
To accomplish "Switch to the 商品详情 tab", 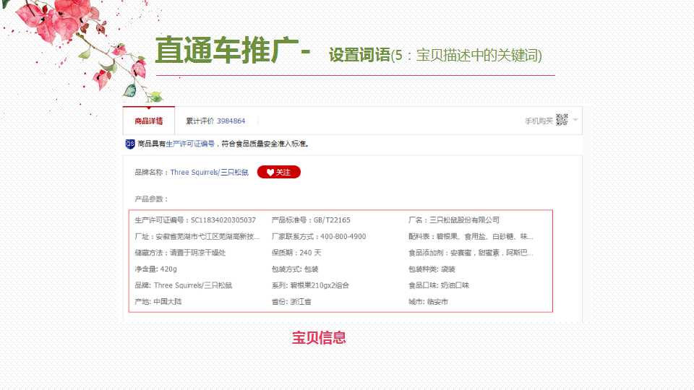I will 149,121.
